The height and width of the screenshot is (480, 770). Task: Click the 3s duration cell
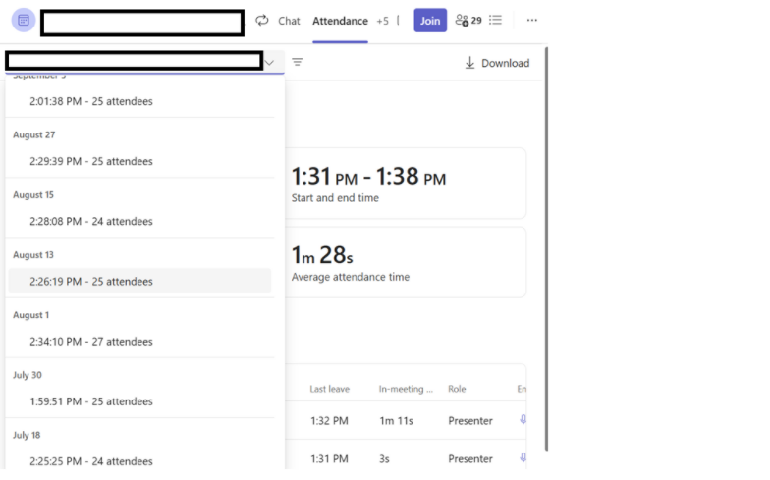point(384,459)
